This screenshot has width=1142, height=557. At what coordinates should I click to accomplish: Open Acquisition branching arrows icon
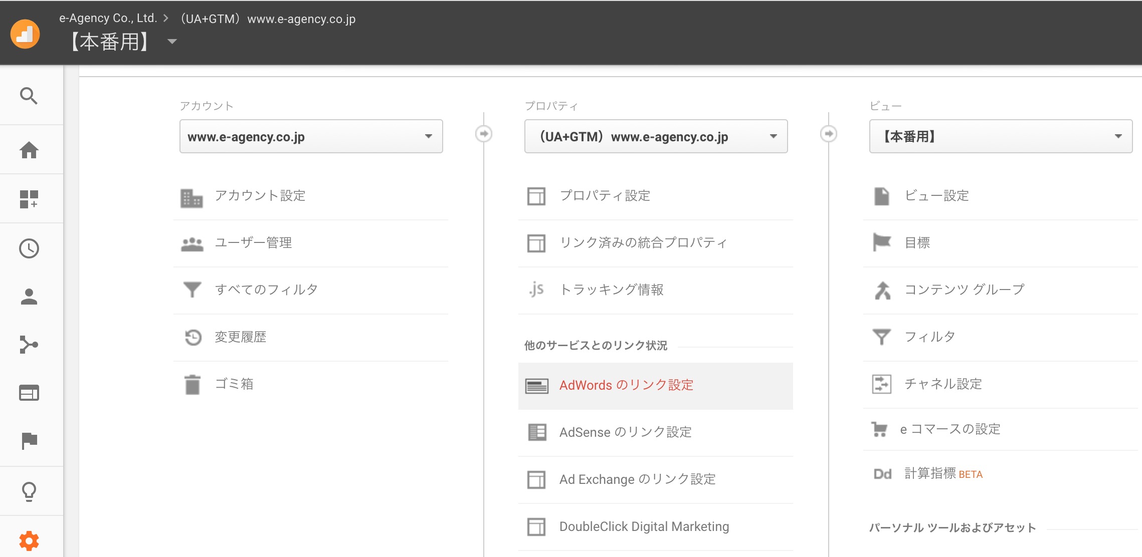click(29, 345)
